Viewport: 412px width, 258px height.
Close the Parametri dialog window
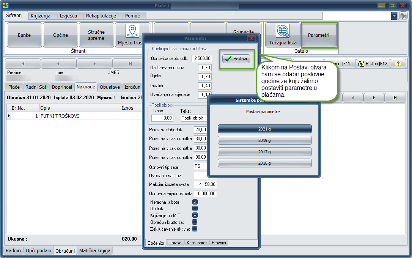pyautogui.click(x=251, y=38)
